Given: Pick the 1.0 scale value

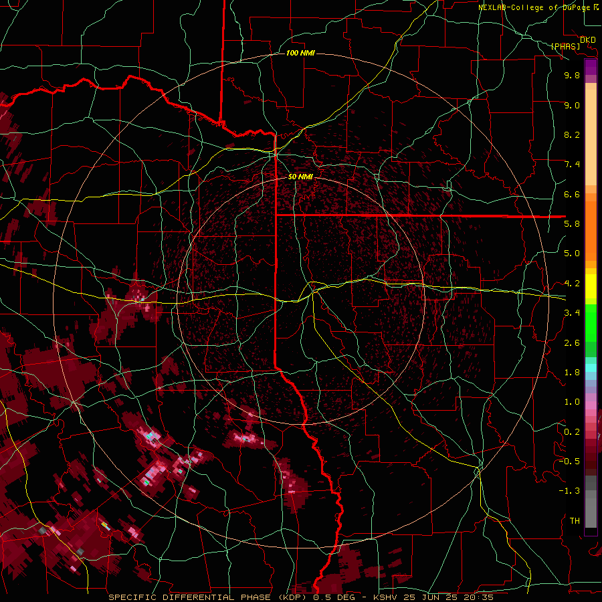Looking at the screenshot, I should click(x=572, y=403).
